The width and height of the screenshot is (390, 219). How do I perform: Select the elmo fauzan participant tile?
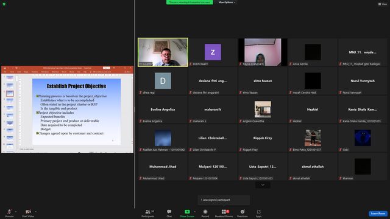tap(263, 81)
